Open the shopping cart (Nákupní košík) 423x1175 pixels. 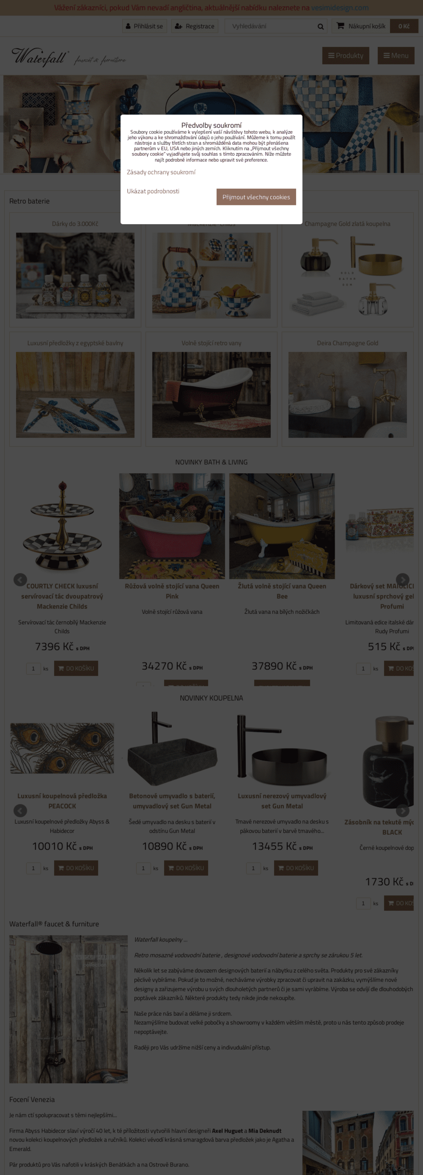361,26
